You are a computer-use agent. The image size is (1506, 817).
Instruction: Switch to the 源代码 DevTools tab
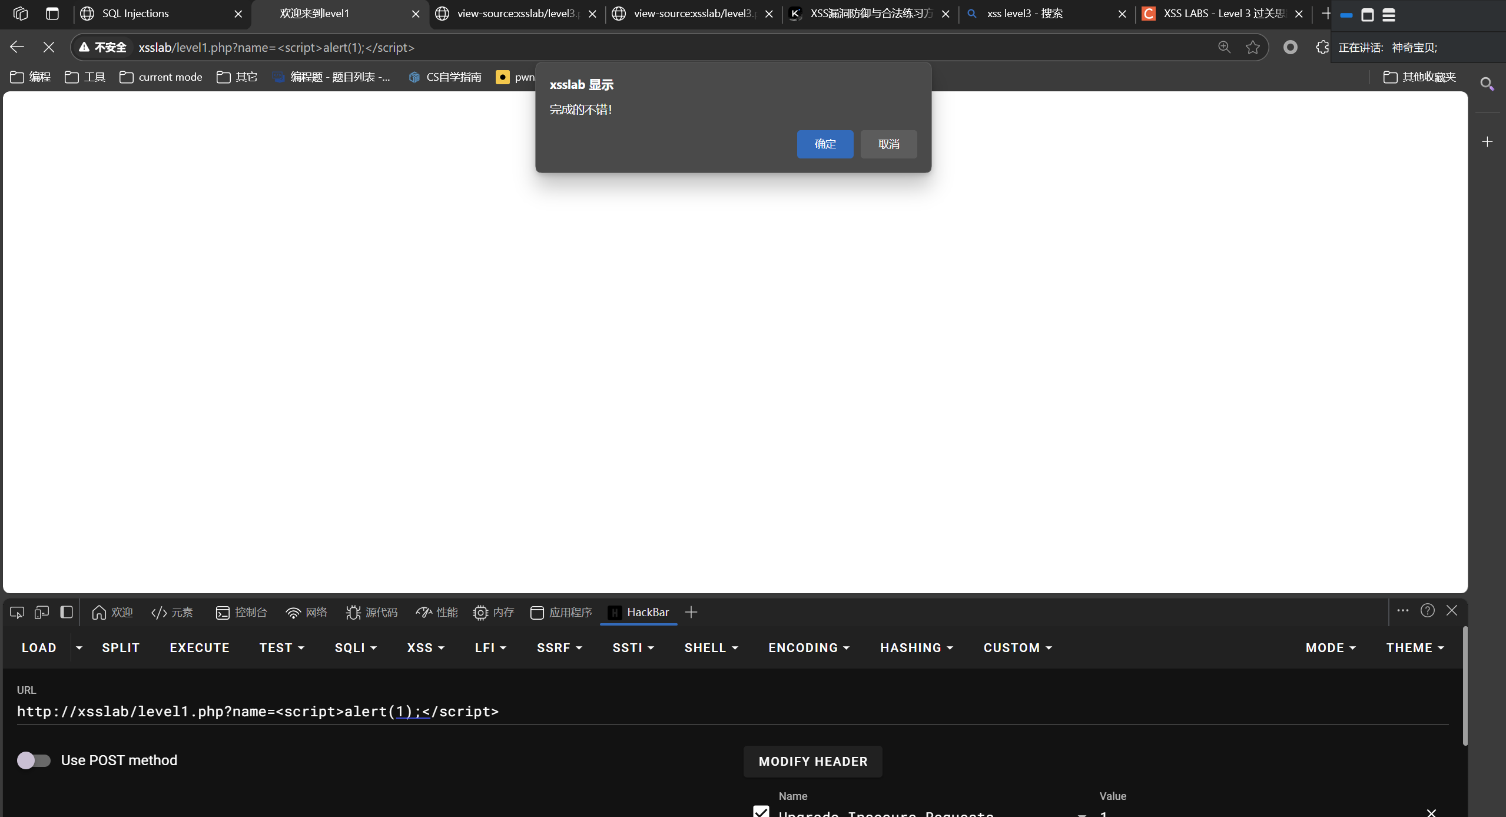(x=371, y=613)
